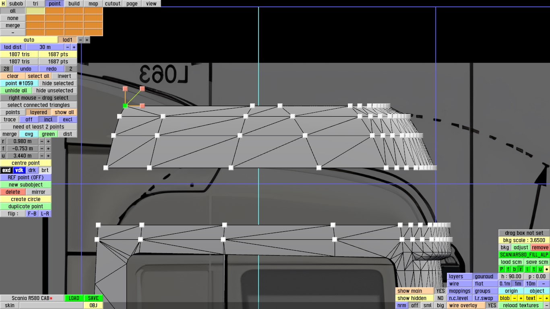Viewport: 550px width, 309px height.
Task: Increase the u coordinate value
Action: click(48, 156)
